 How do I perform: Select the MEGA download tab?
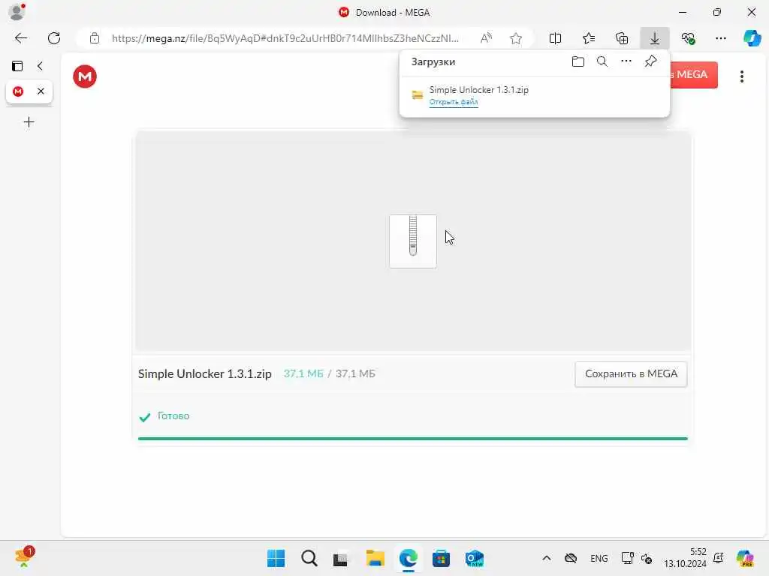pyautogui.click(x=19, y=91)
